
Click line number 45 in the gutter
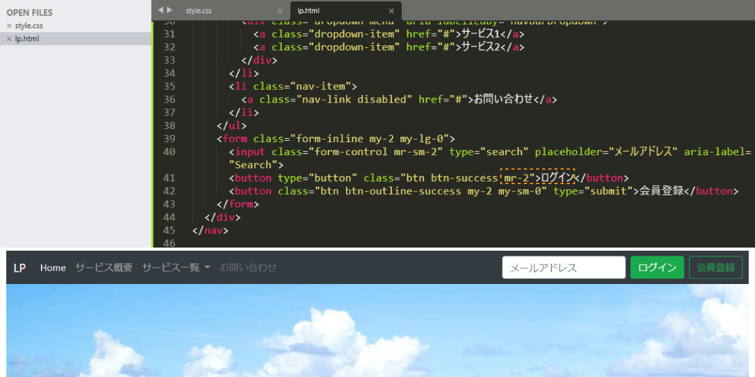[x=169, y=230]
